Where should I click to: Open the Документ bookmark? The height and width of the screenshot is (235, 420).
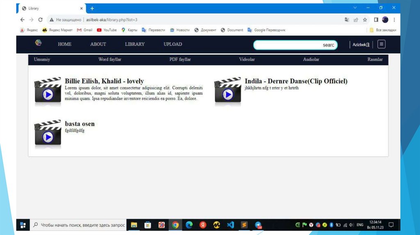[205, 30]
